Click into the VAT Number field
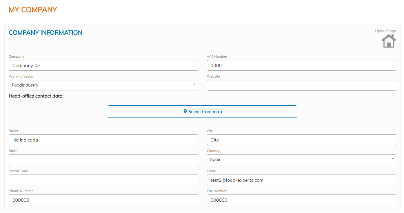 click(x=301, y=65)
